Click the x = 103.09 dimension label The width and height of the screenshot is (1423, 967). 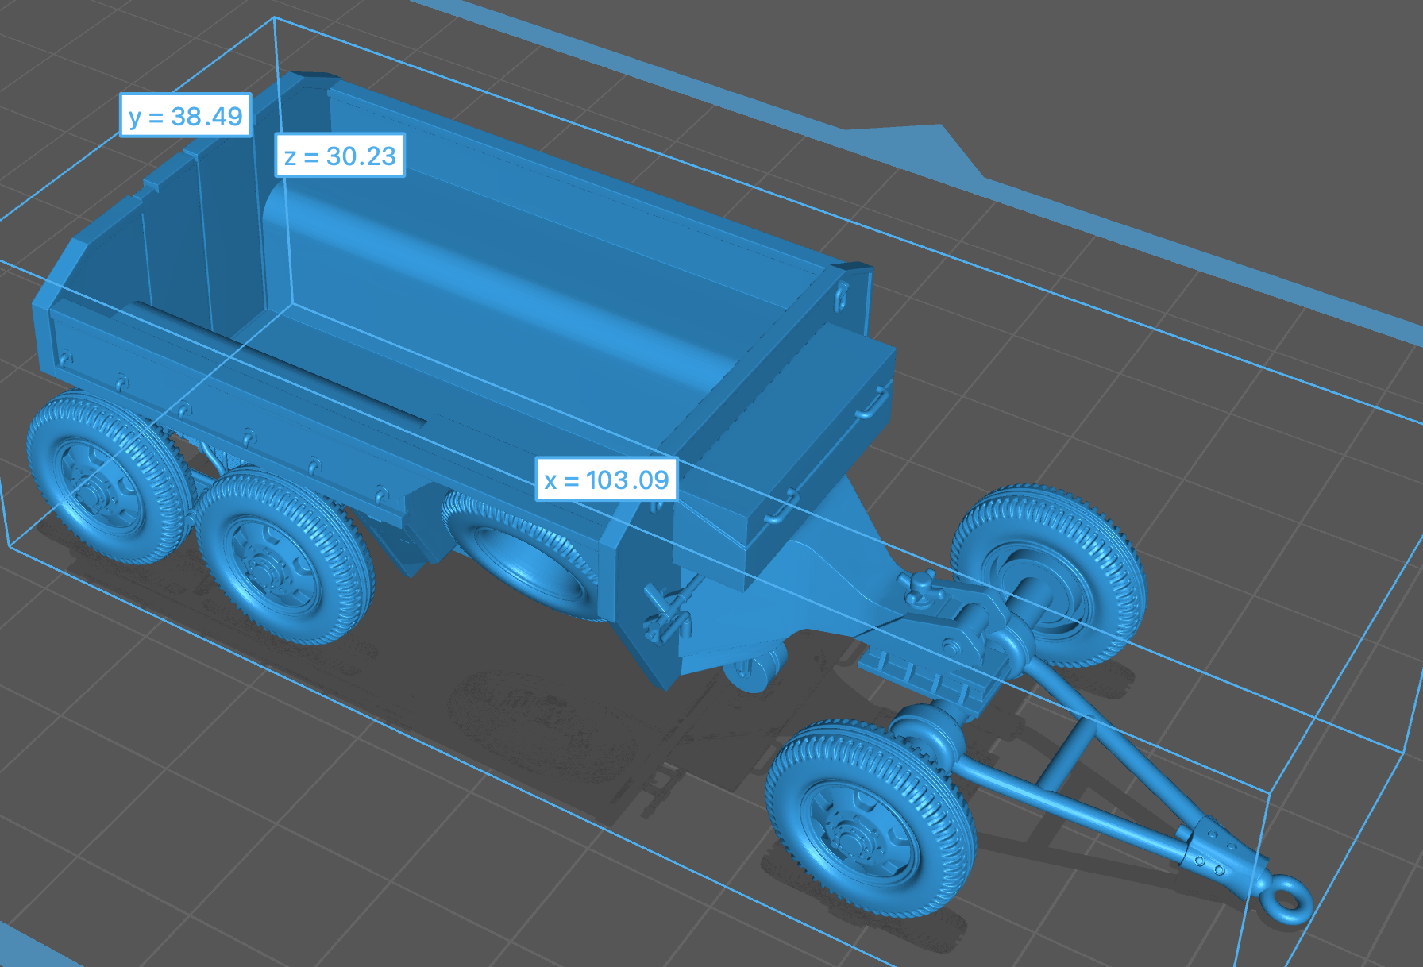(607, 480)
